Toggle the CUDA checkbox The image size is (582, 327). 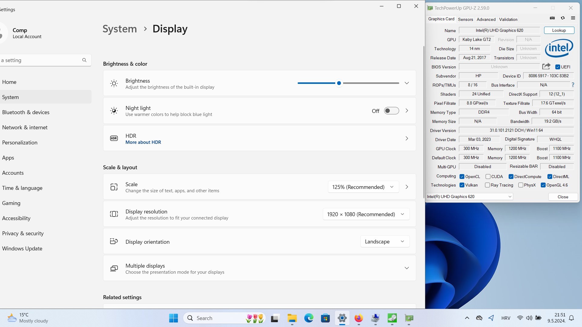(488, 177)
